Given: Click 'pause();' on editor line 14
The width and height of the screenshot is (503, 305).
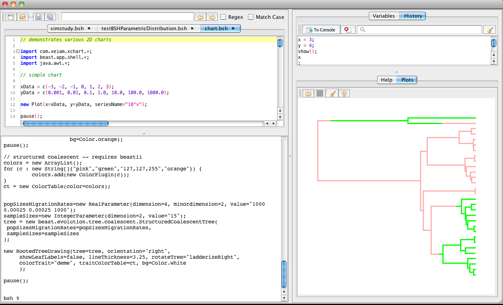Looking at the screenshot, I should tap(31, 116).
